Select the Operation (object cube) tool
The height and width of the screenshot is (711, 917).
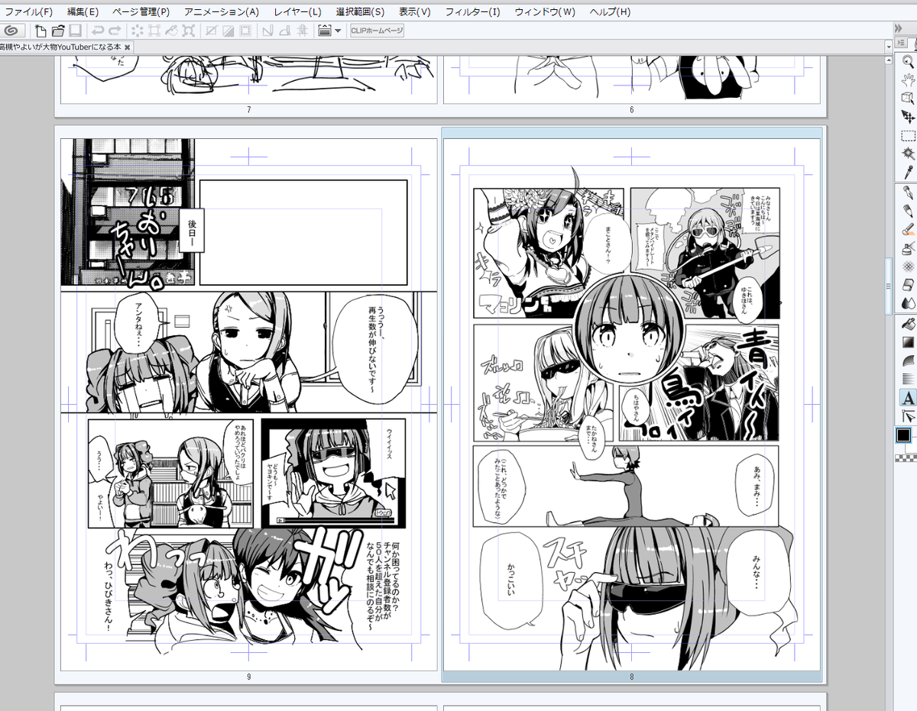[908, 97]
